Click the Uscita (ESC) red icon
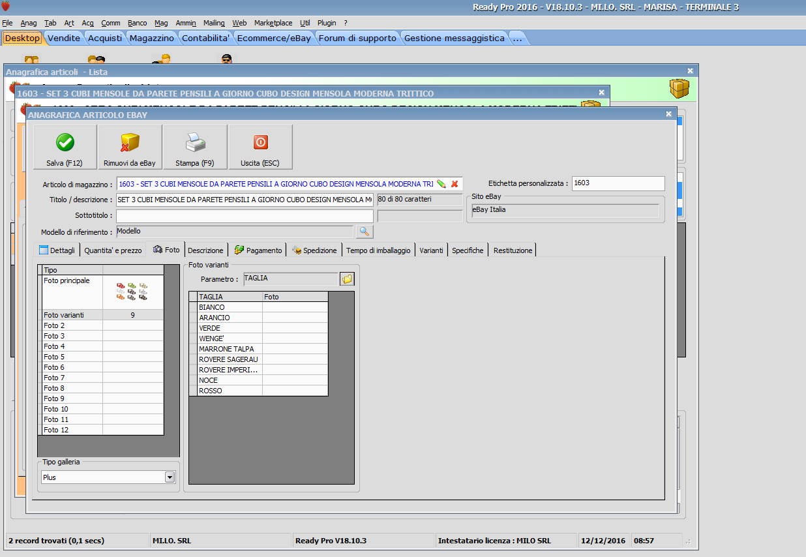 (x=260, y=142)
